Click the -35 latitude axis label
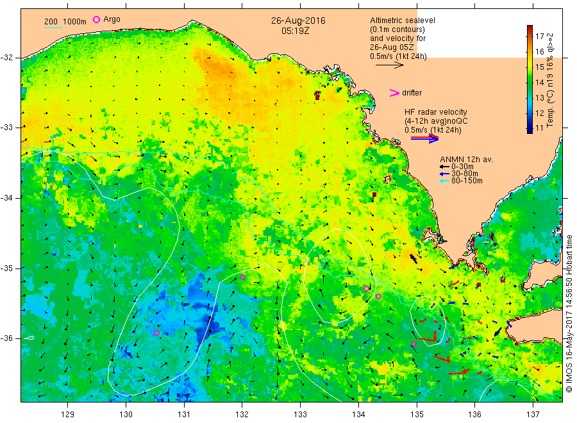 tap(7, 268)
